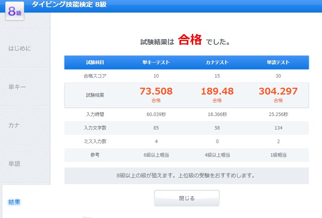322x218 pixels.
Task: Click the 結果 sidebar entry
Action: click(x=14, y=202)
